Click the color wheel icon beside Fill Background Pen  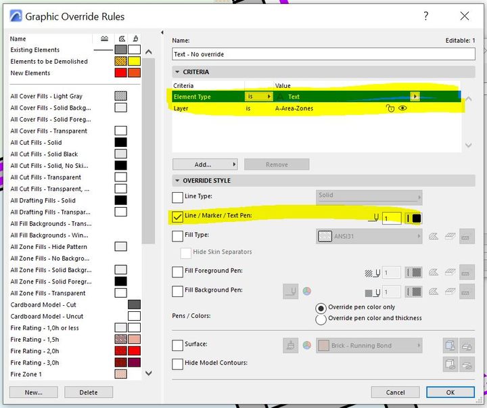click(x=307, y=291)
